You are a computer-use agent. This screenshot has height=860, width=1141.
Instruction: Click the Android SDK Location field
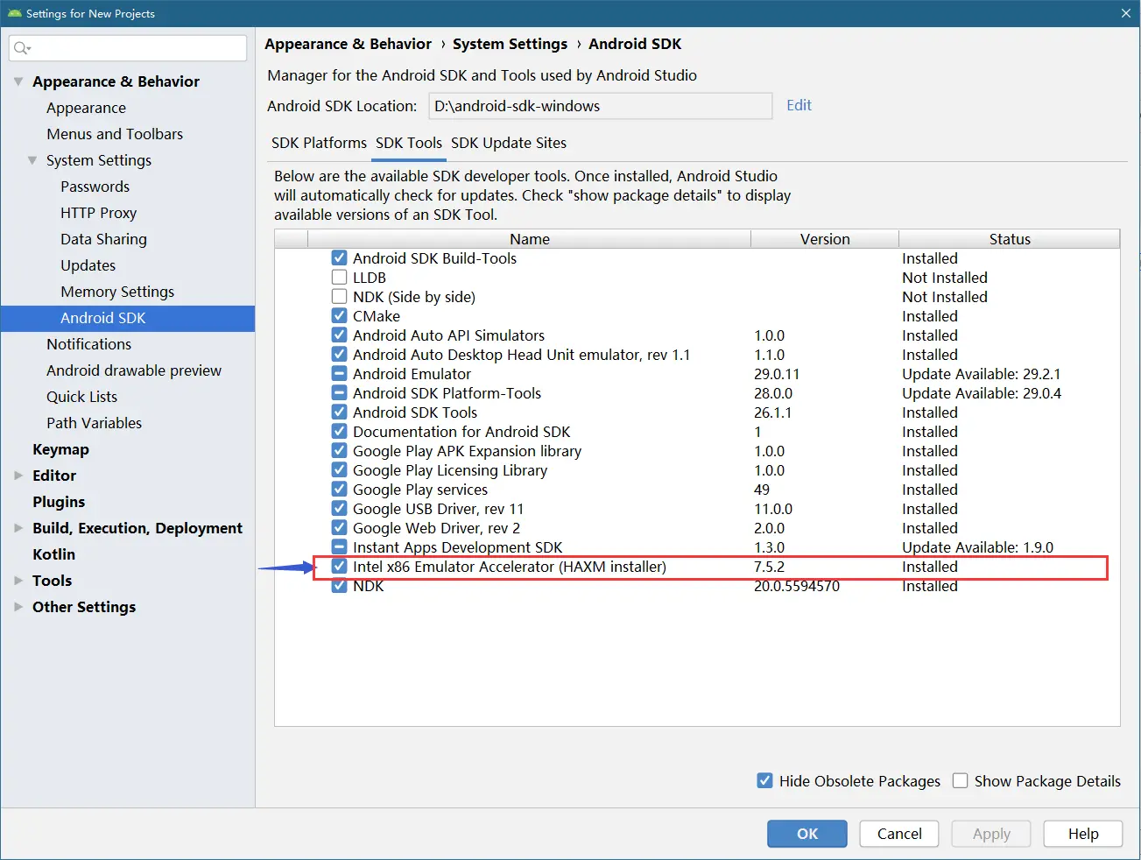click(x=601, y=106)
